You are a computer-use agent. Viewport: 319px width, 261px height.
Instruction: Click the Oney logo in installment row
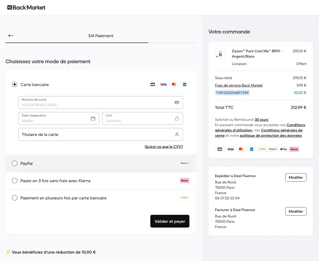pyautogui.click(x=185, y=198)
